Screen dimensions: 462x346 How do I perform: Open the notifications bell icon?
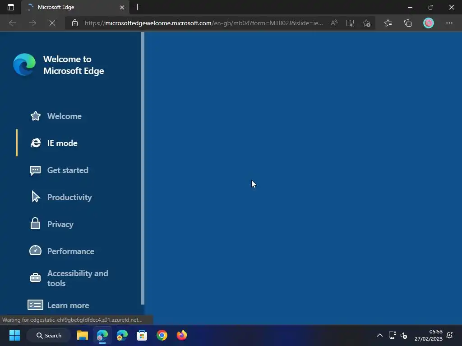click(450, 335)
